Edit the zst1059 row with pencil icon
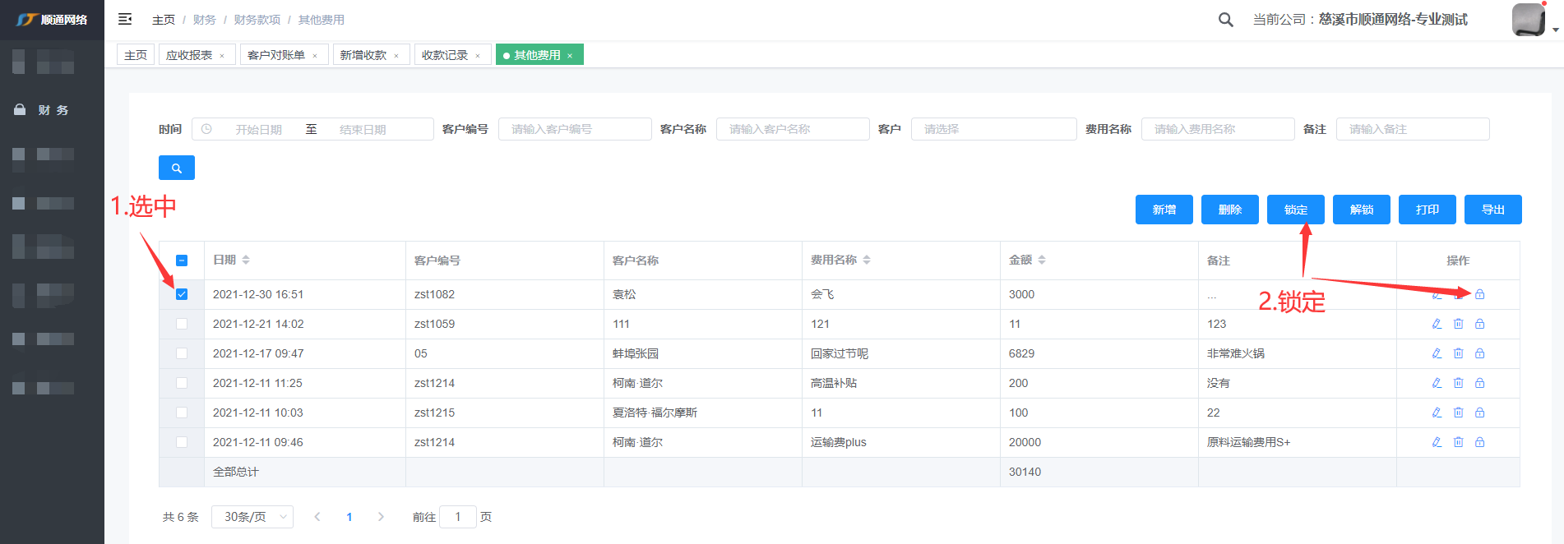Image resolution: width=1564 pixels, height=544 pixels. [x=1437, y=324]
